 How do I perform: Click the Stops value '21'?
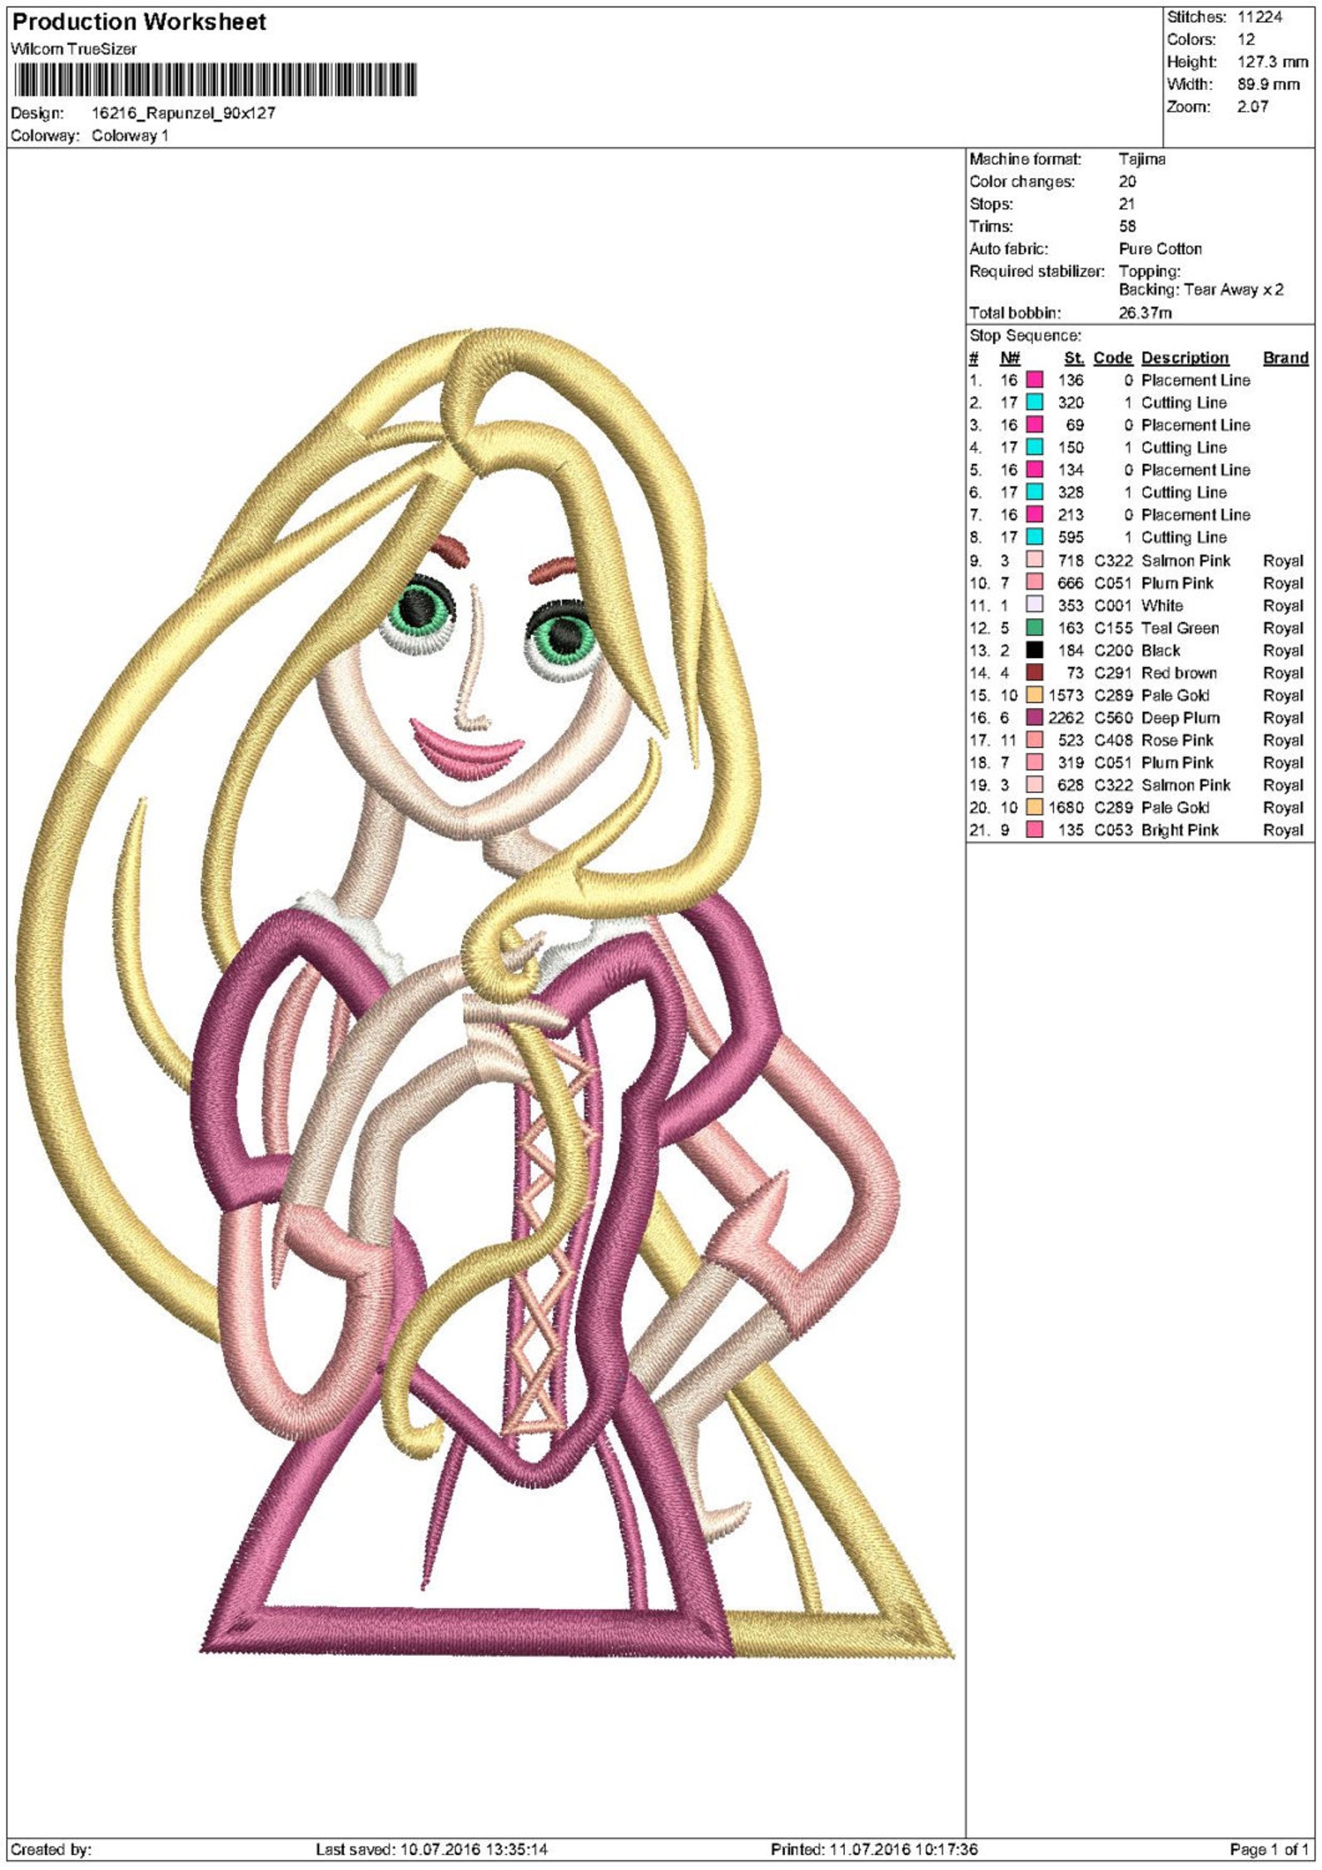point(1126,204)
